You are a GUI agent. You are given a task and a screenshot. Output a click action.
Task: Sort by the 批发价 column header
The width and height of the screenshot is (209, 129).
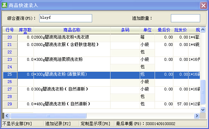pyautogui.click(x=181, y=30)
